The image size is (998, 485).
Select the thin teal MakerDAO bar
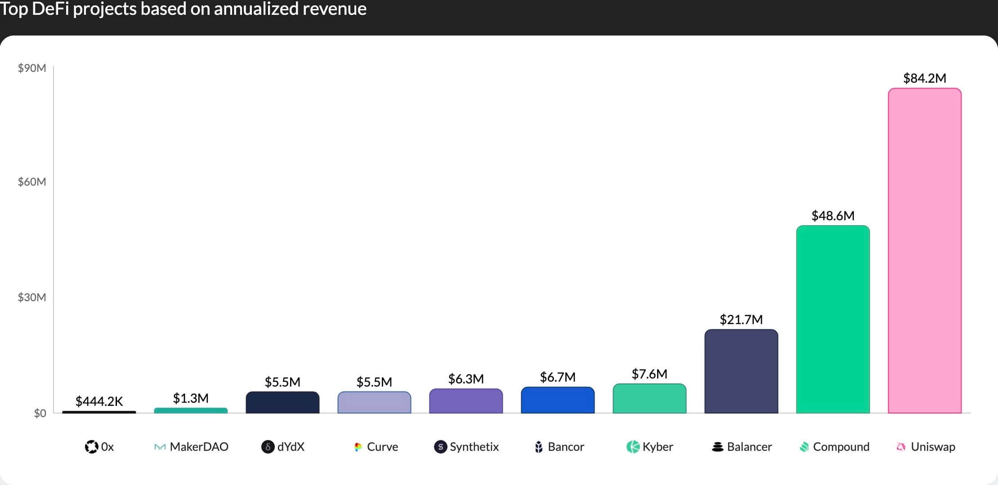click(191, 410)
